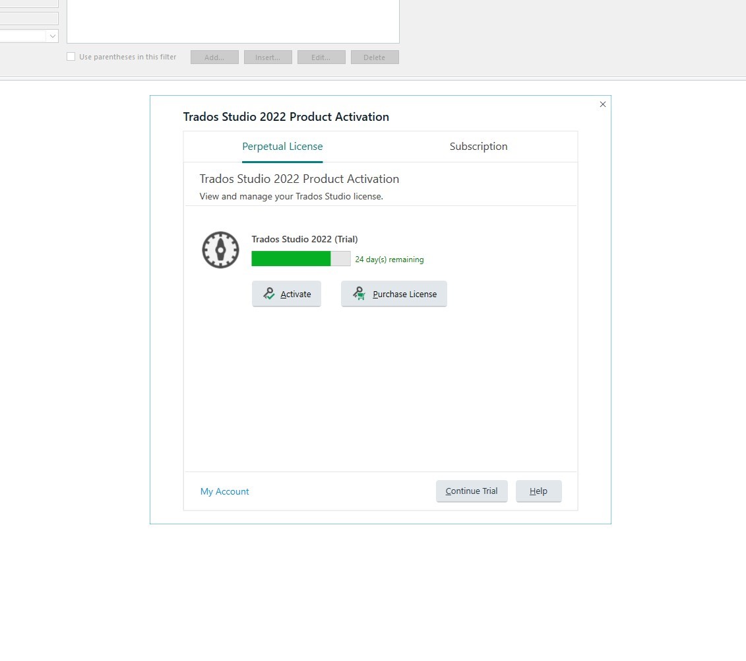Select the Perpetual License tab
Viewport: 746px width, 661px height.
(282, 146)
